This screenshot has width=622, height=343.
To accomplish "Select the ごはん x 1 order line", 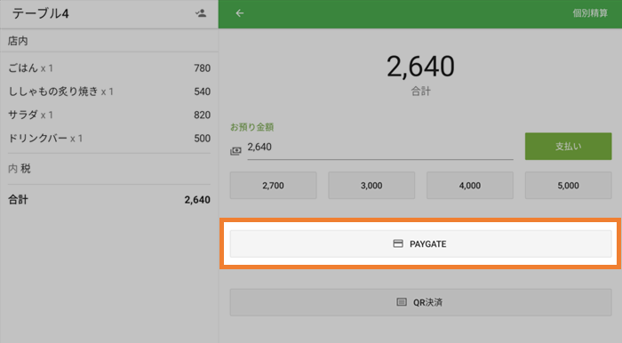I will coord(109,68).
